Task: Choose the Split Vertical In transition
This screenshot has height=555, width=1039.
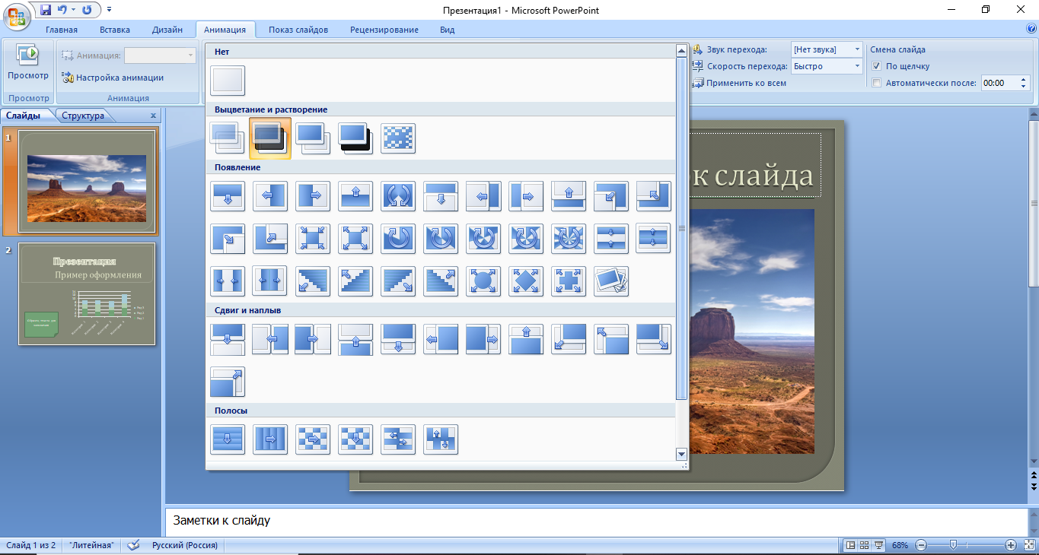Action: [x=228, y=281]
